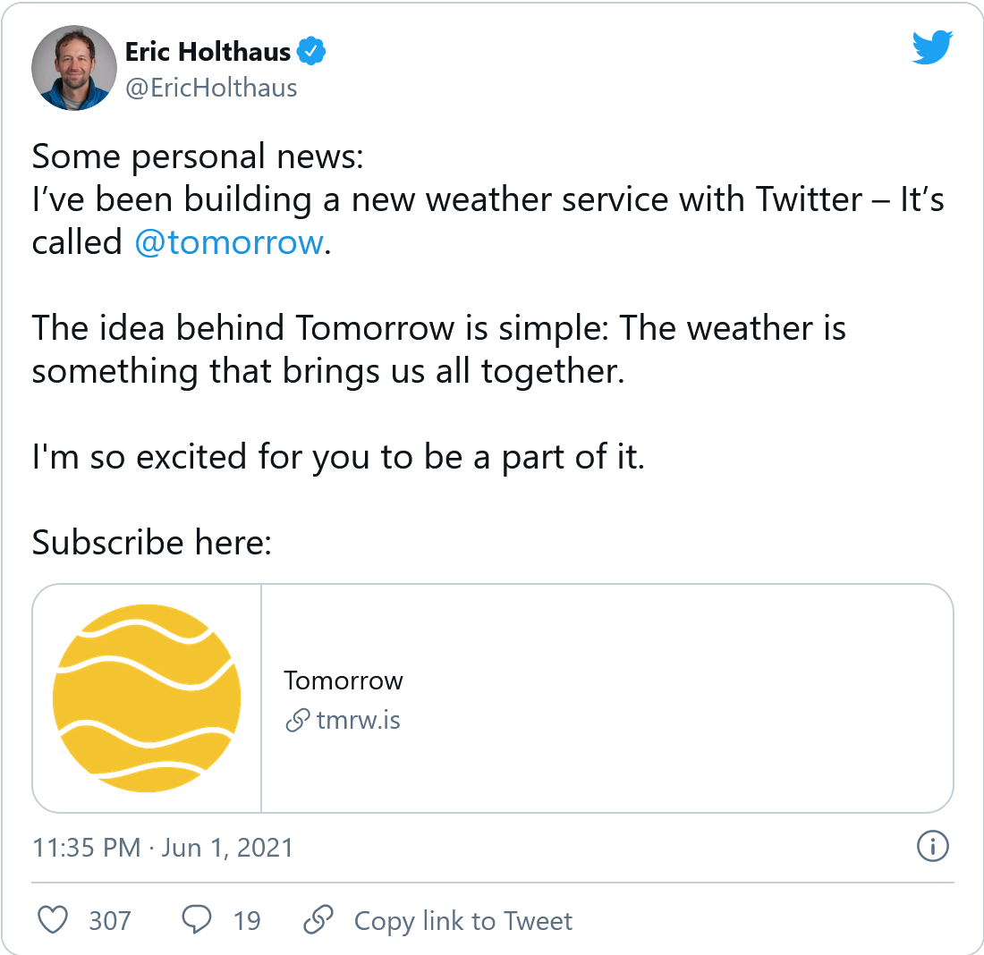
Task: Click the 307 likes count
Action: (110, 920)
